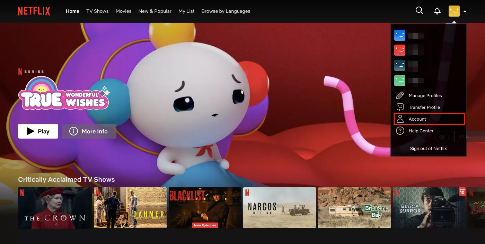Screen dimensions: 485x244
Task: Open My List
Action: click(186, 11)
